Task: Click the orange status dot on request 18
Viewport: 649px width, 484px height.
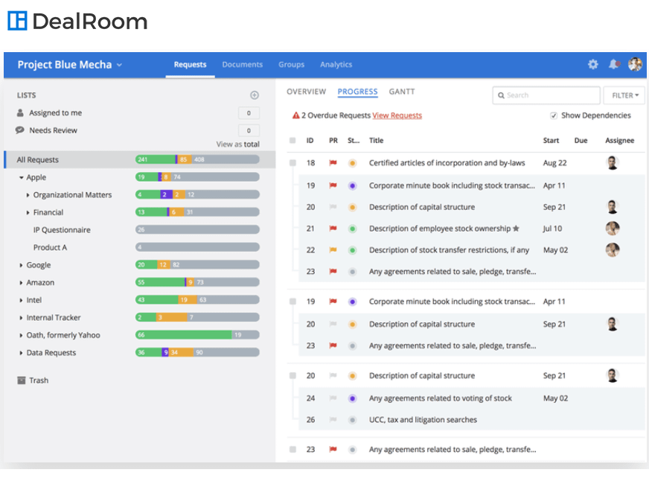Action: [352, 163]
